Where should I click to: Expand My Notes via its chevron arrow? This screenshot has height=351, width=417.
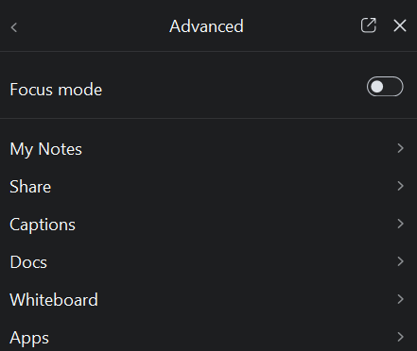(400, 148)
